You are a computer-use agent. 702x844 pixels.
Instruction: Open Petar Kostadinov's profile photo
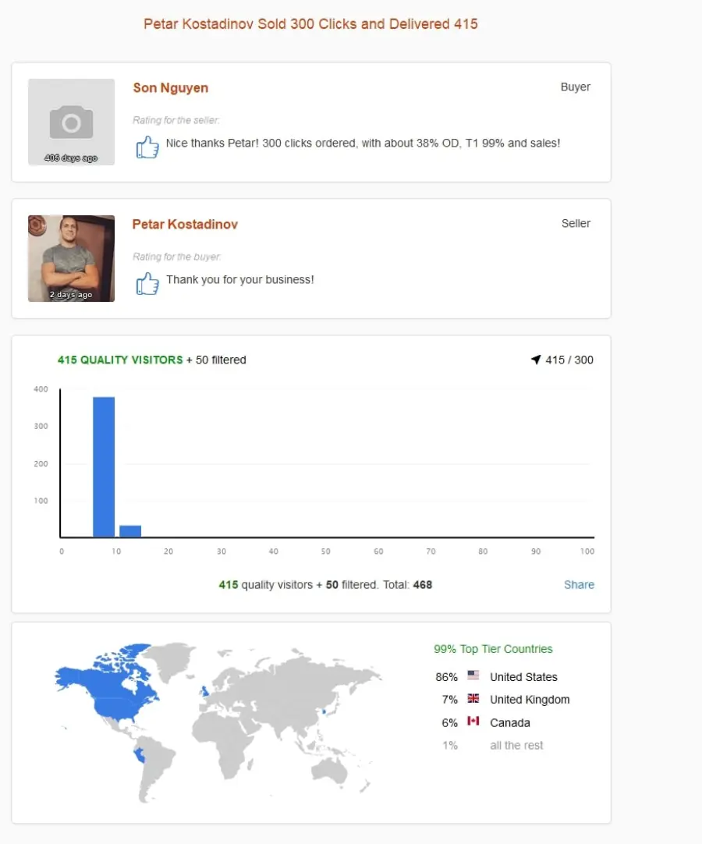pos(71,258)
